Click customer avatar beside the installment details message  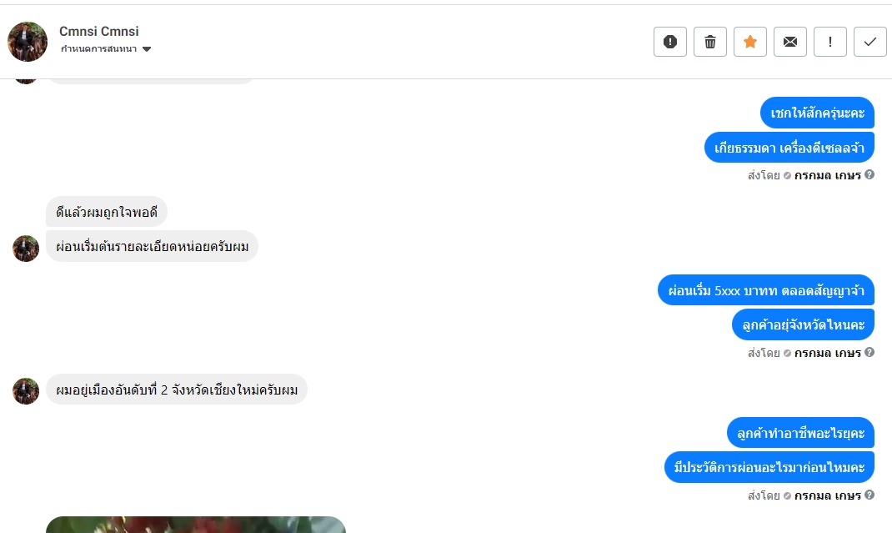26,249
